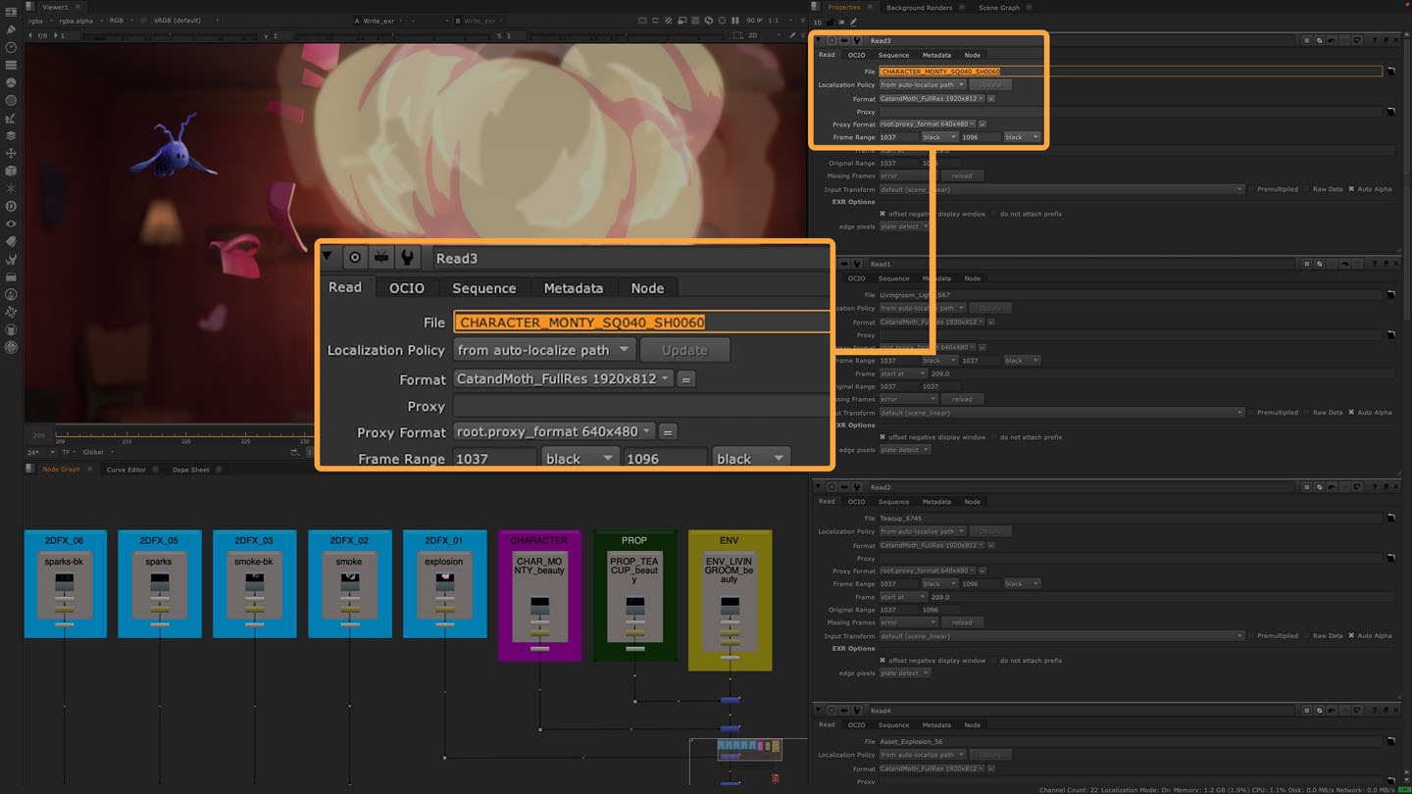Click the wrench icon in the Read3 properties header

(x=406, y=257)
